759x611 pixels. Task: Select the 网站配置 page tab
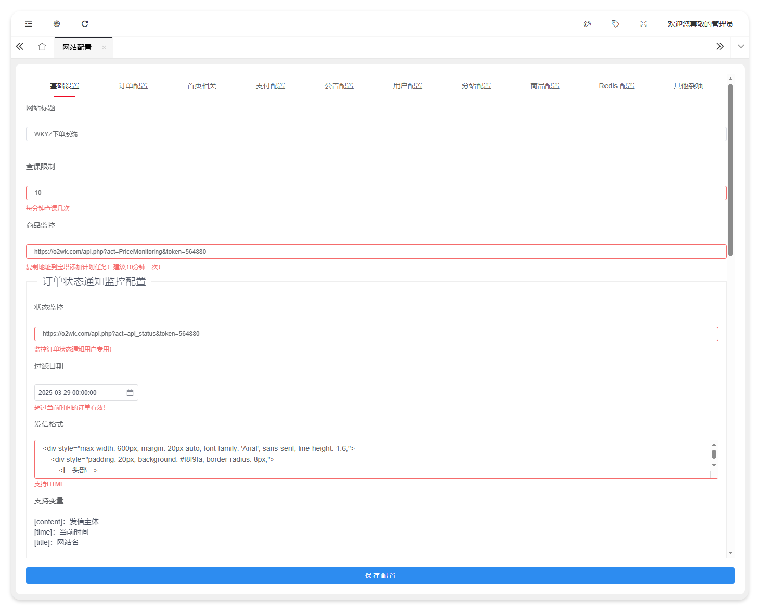coord(77,47)
